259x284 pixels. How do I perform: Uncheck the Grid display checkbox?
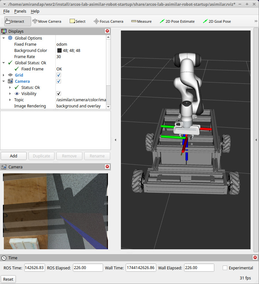(x=59, y=75)
